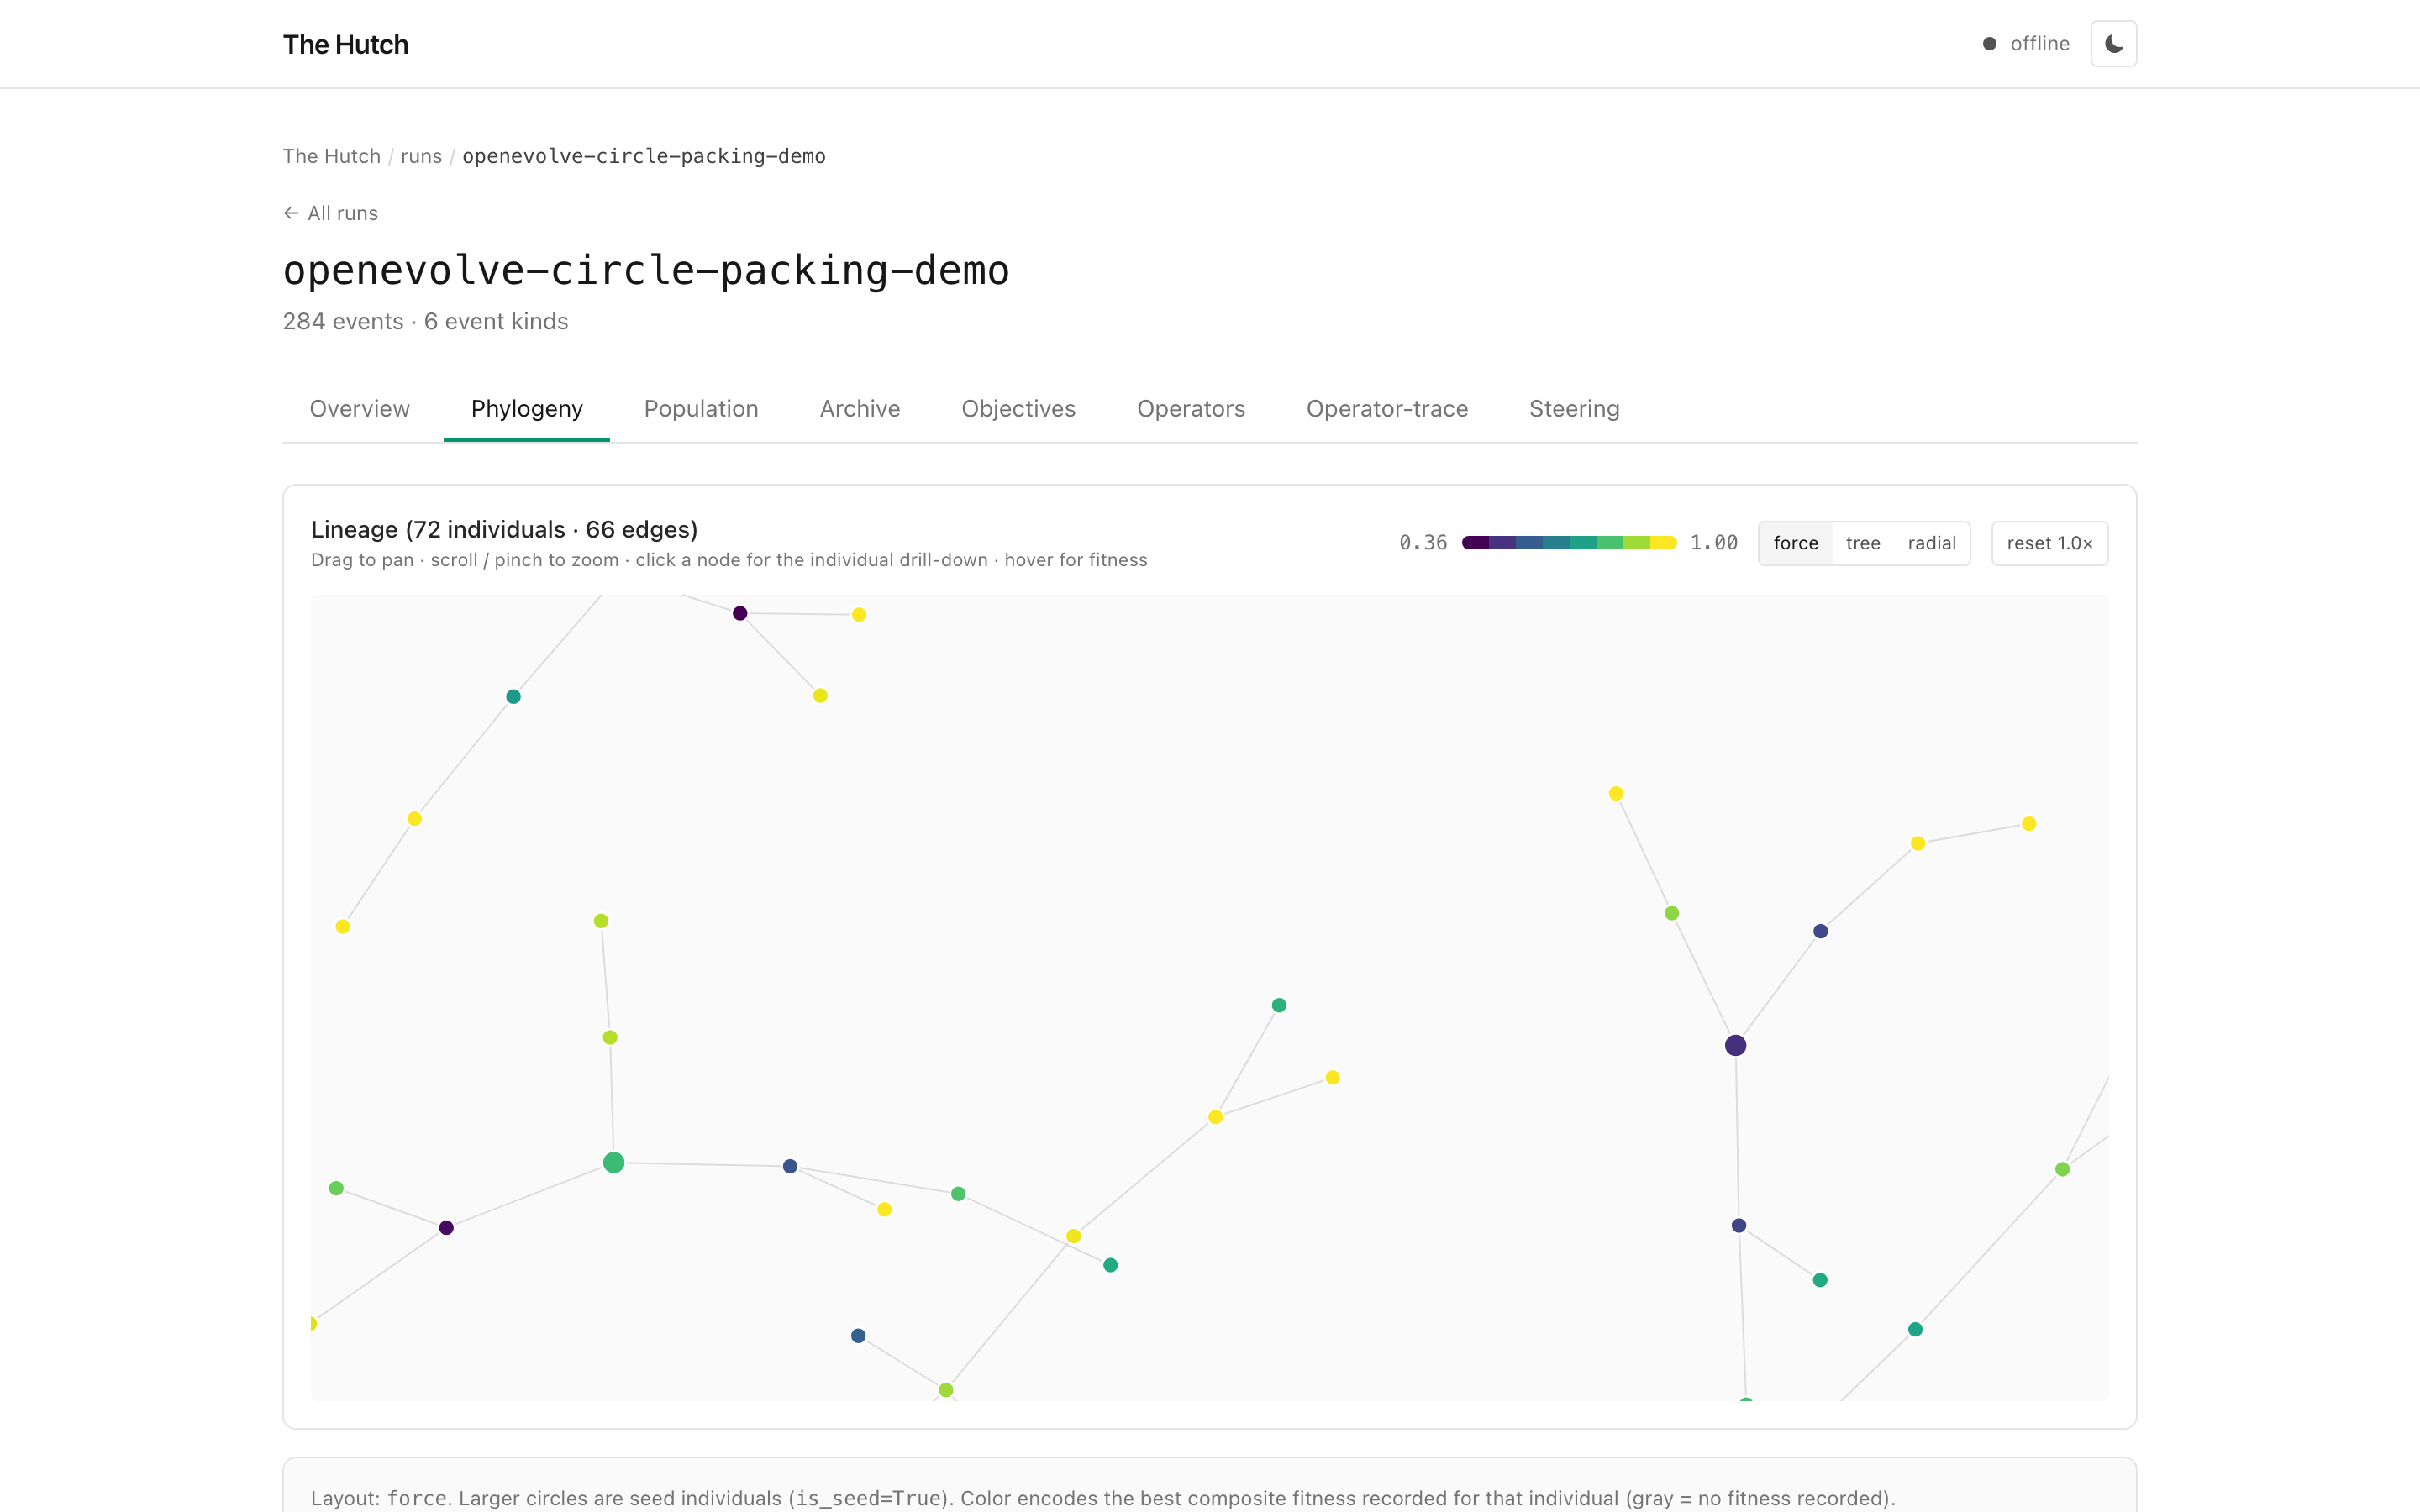Image resolution: width=2420 pixels, height=1512 pixels.
Task: Open the Operator-trace tab
Action: point(1387,409)
